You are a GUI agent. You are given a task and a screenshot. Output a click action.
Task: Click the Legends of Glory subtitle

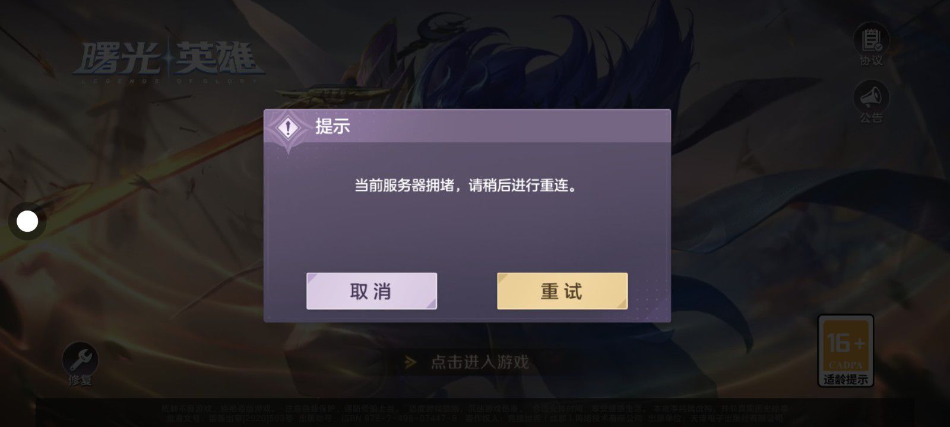pos(169,81)
